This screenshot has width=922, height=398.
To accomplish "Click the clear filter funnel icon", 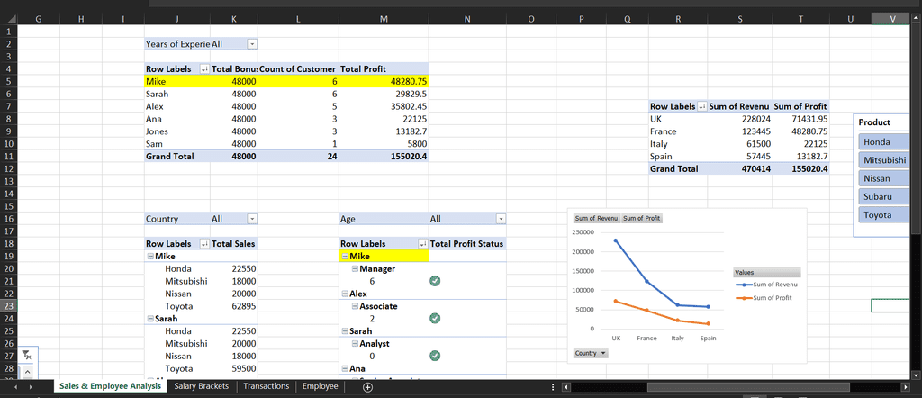I will [25, 356].
